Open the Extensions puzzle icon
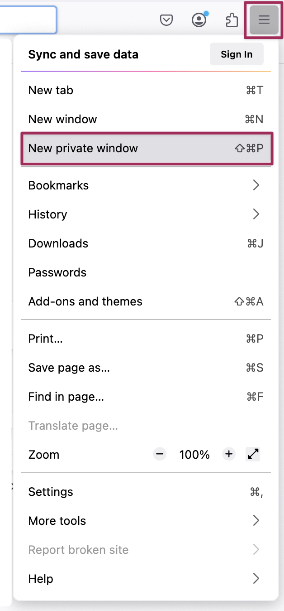Viewport: 284px width, 611px height. [x=232, y=20]
